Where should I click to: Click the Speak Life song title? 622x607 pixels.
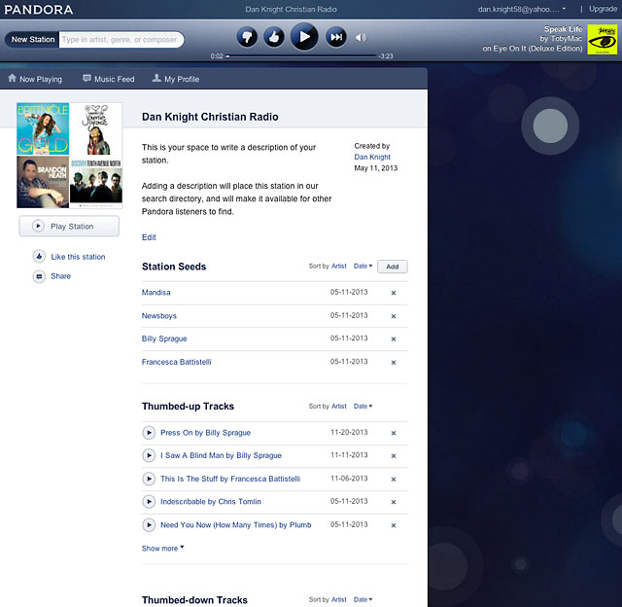563,29
